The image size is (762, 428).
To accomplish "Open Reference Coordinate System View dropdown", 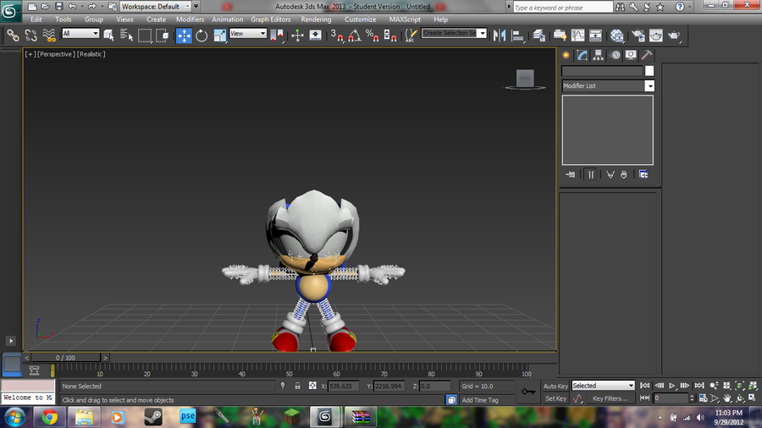I will 248,33.
